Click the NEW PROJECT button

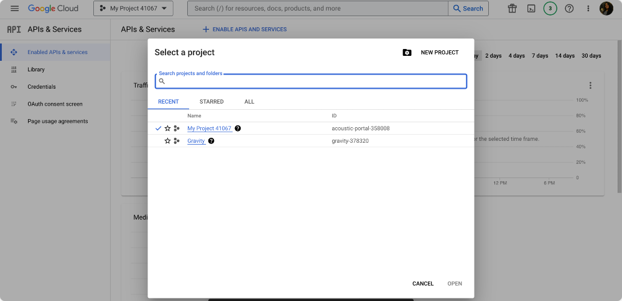pyautogui.click(x=440, y=52)
